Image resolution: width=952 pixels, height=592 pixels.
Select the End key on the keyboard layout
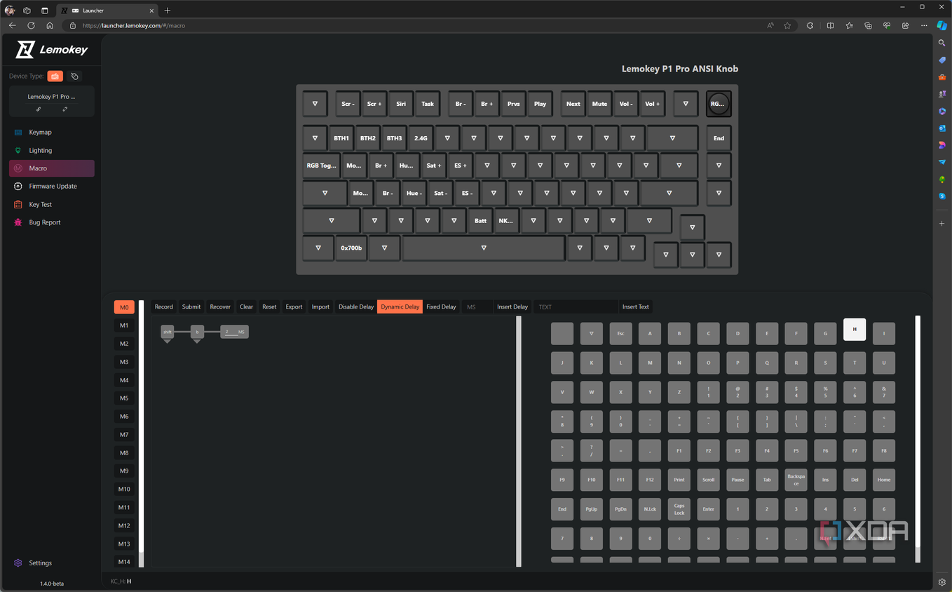point(719,138)
